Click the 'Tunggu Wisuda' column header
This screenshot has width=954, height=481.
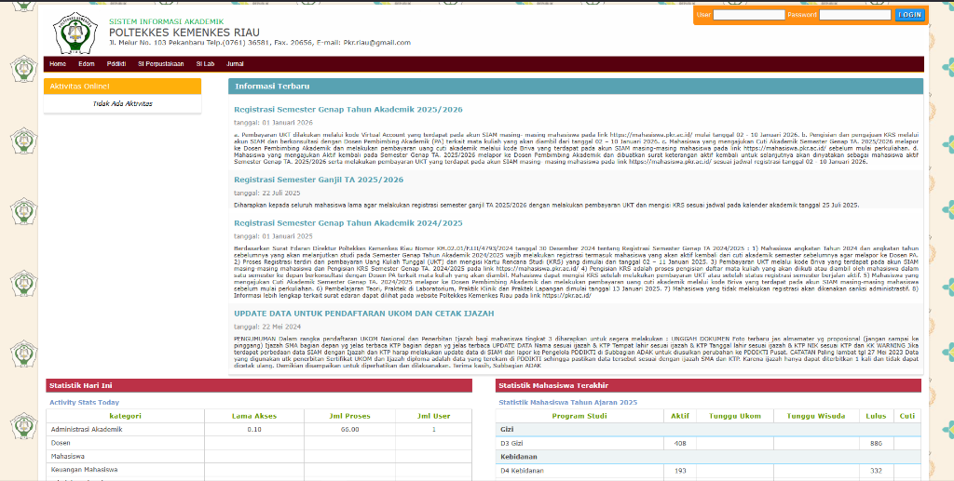[x=816, y=416]
